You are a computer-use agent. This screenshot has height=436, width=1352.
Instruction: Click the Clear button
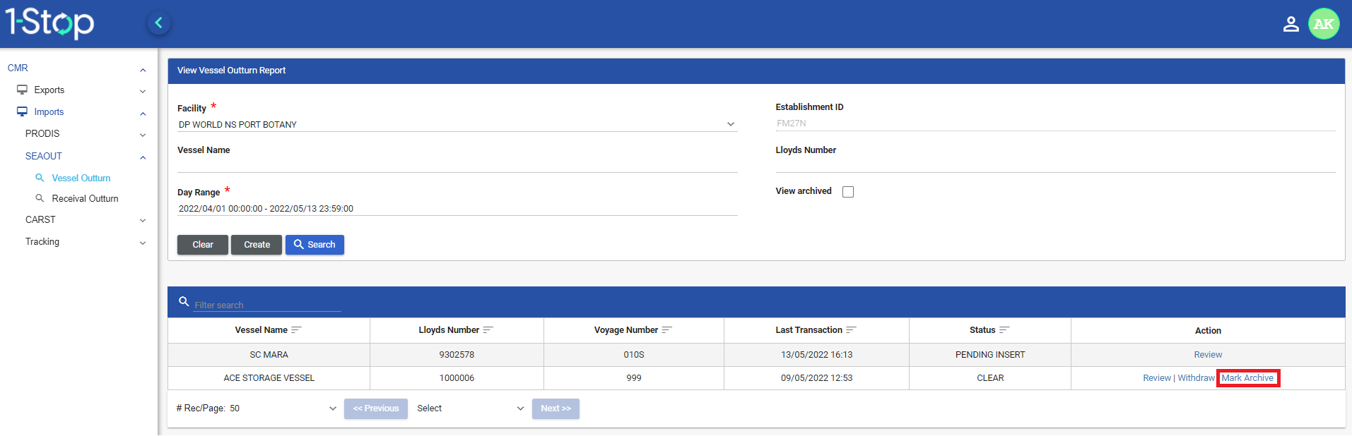[203, 245]
